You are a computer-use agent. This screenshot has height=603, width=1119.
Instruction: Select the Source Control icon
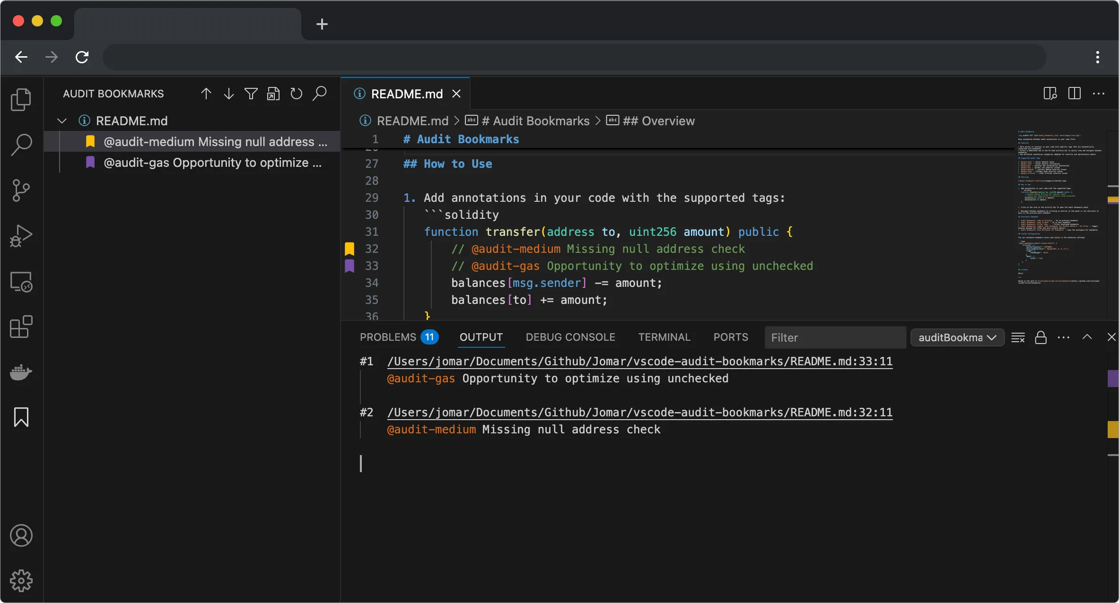pos(21,190)
